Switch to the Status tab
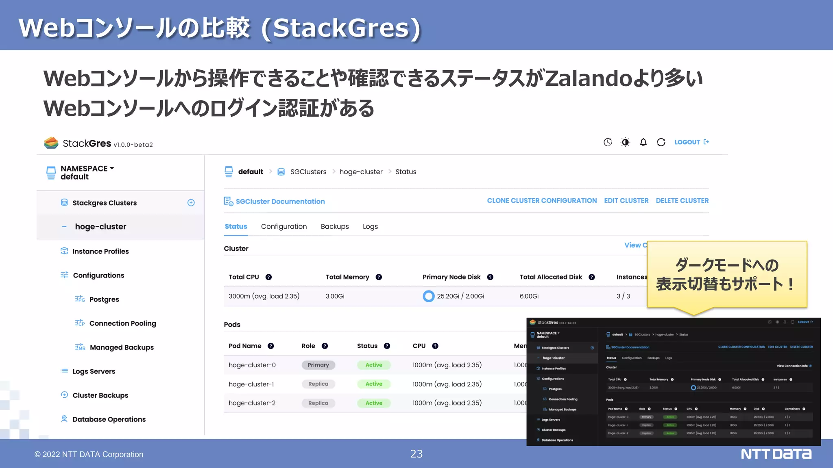 pyautogui.click(x=236, y=227)
